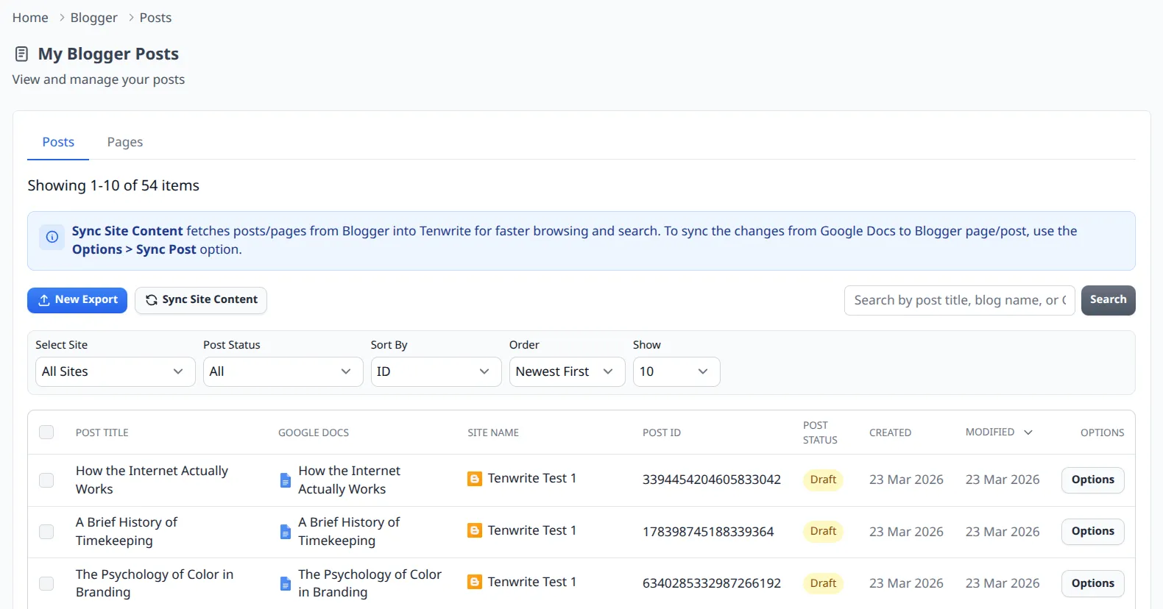The height and width of the screenshot is (609, 1163).
Task: Click the Sync Site Content button
Action: (x=201, y=300)
